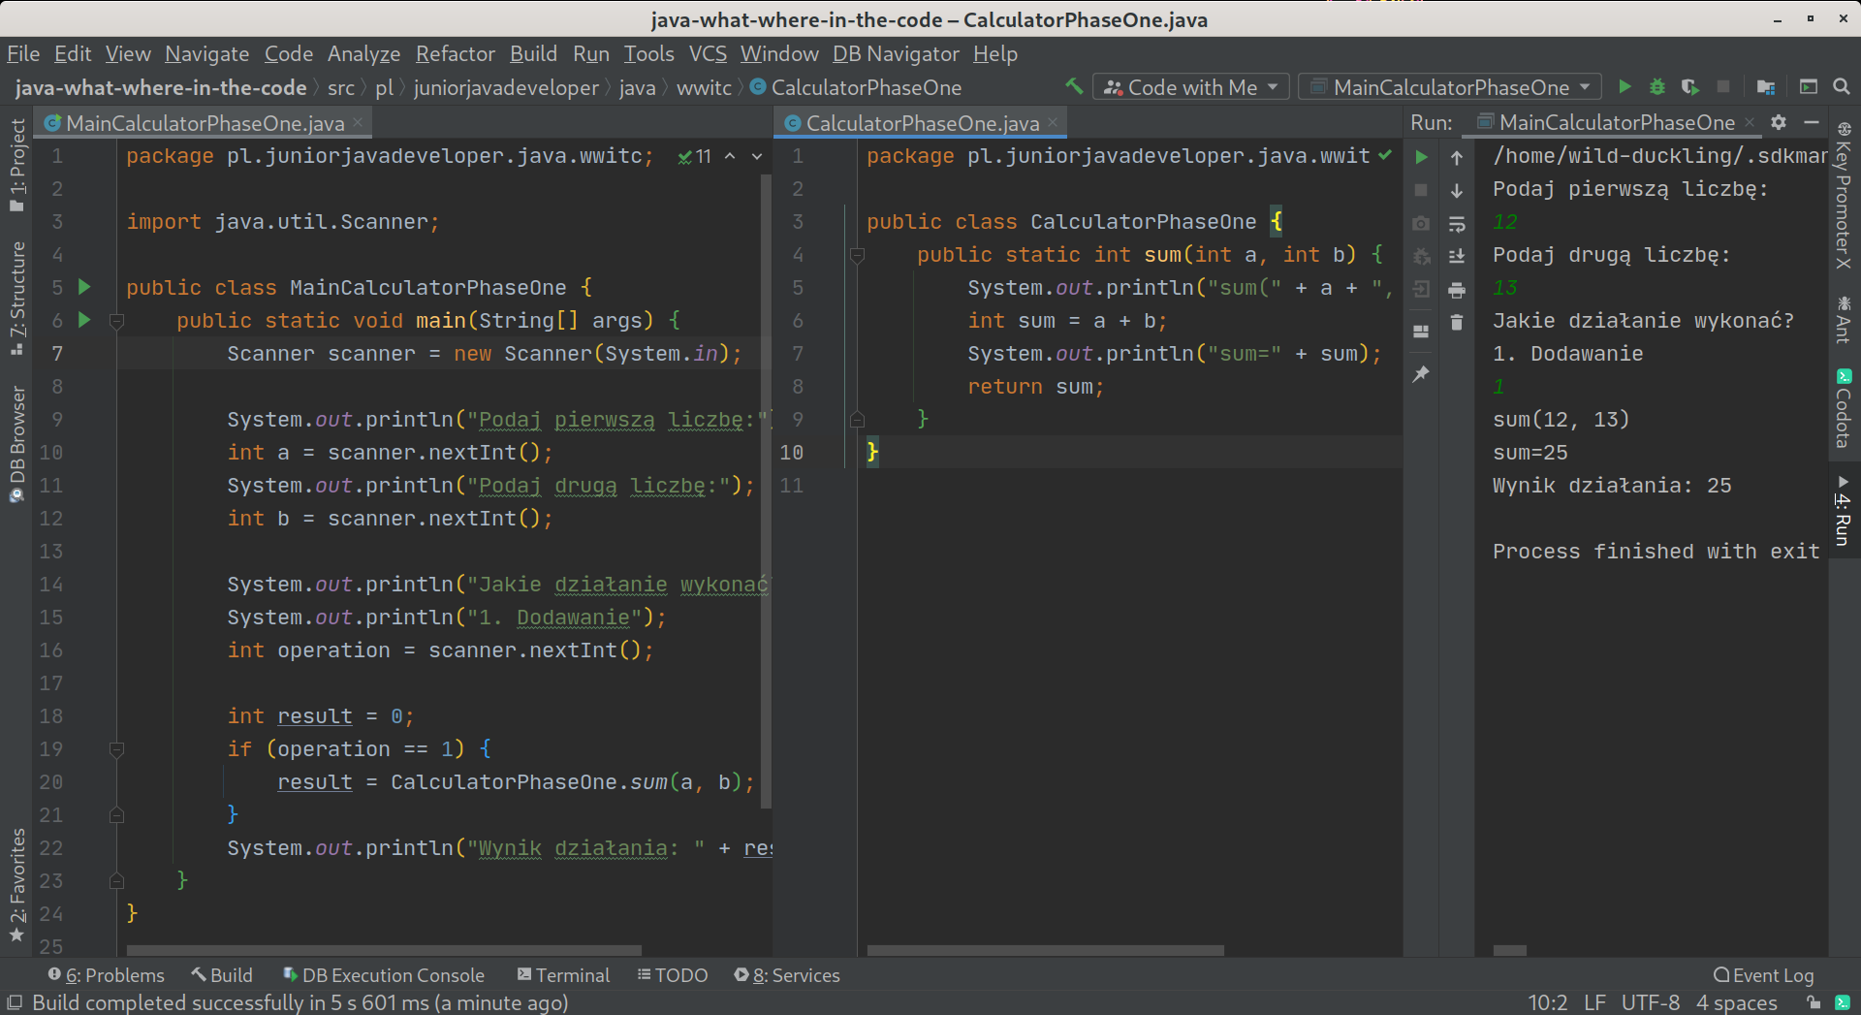Open Search Everywhere magnifier icon
1861x1015 pixels.
click(x=1842, y=87)
